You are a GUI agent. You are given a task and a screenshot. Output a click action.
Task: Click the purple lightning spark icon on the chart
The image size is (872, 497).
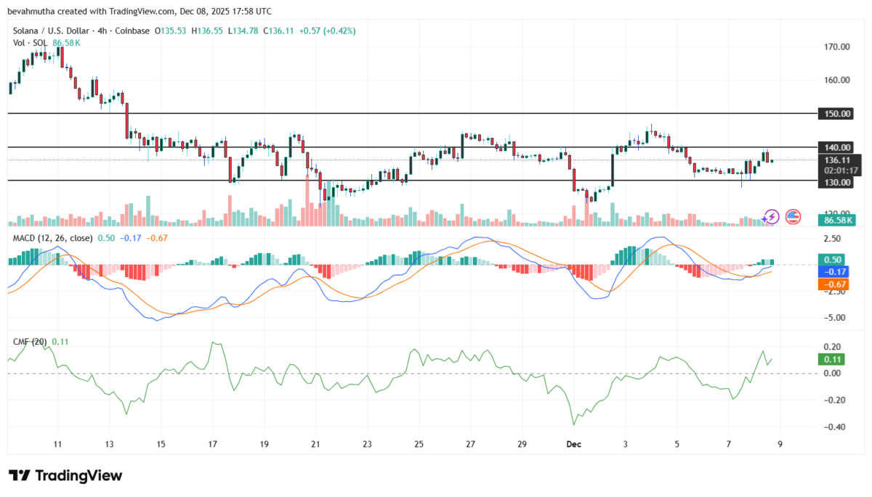(x=770, y=215)
